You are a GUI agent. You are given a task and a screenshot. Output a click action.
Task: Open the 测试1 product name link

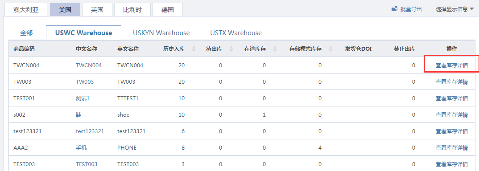(83, 98)
